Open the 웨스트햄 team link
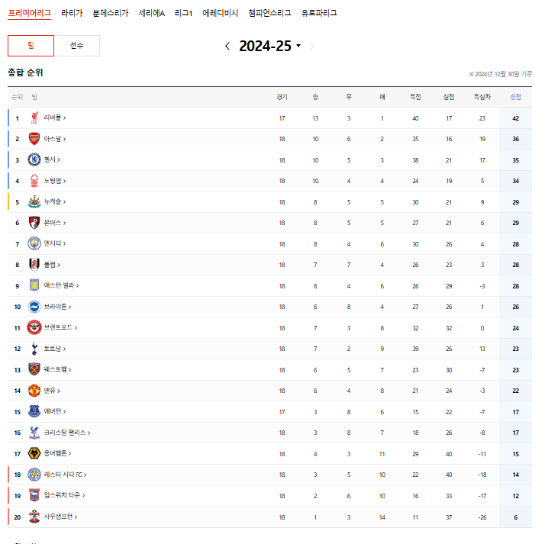 pos(57,369)
